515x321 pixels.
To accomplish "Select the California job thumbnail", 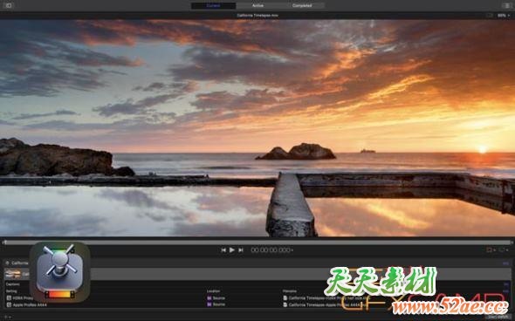I will point(12,273).
